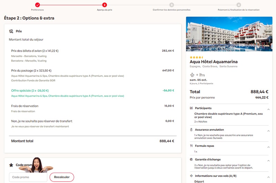Click the bed icon under hotel name

click(202, 75)
